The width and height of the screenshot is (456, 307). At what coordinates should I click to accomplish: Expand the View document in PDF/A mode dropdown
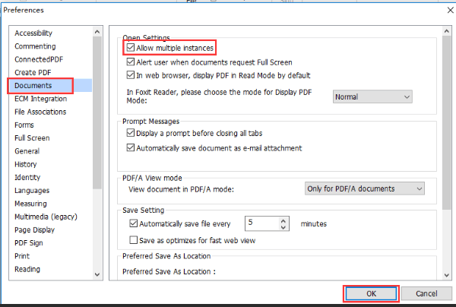click(363, 188)
